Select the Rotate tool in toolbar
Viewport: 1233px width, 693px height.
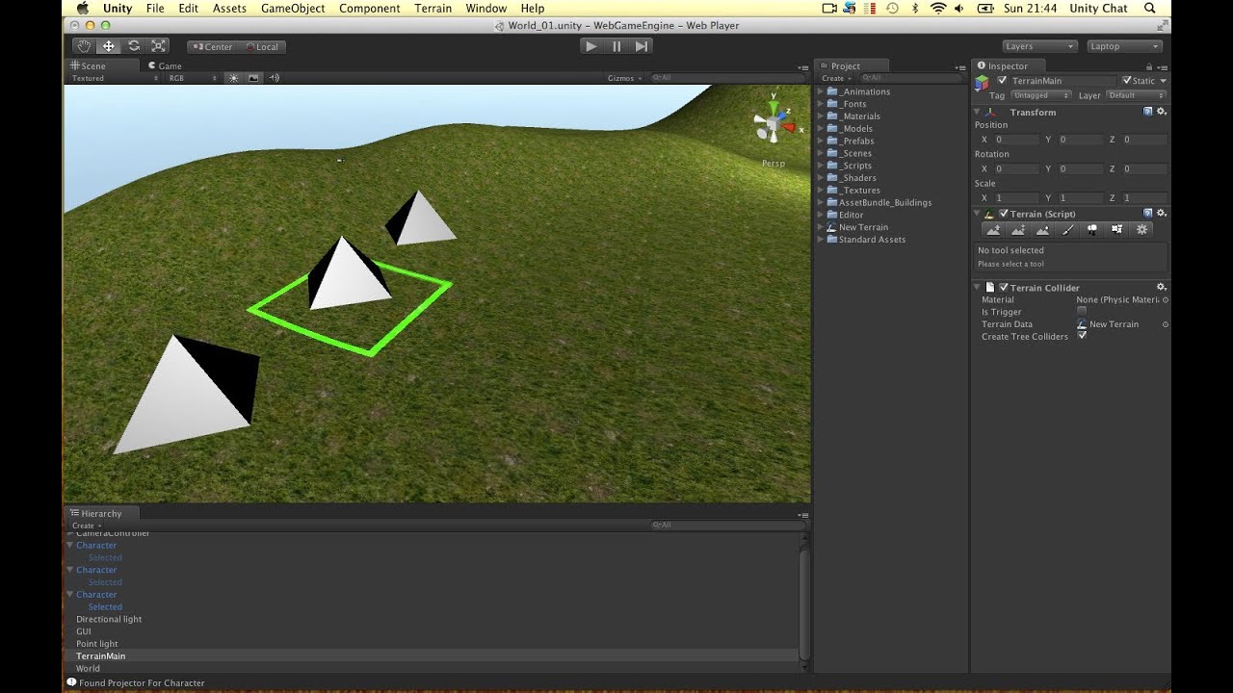134,46
